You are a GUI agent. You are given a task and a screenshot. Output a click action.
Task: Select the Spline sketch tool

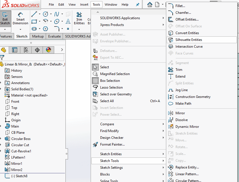coord(57,14)
